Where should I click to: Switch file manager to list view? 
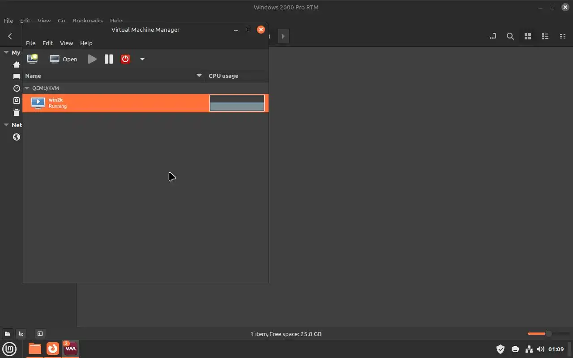click(545, 36)
